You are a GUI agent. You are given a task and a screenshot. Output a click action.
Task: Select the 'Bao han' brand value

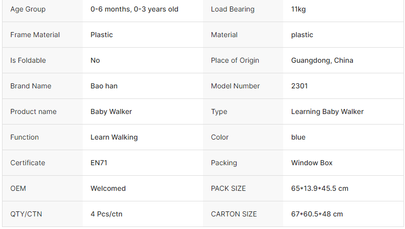[x=104, y=86]
